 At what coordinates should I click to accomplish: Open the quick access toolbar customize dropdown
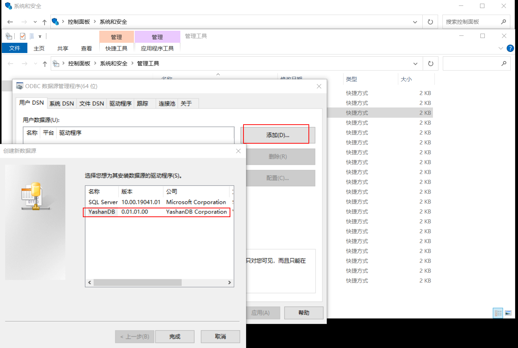pyautogui.click(x=40, y=36)
